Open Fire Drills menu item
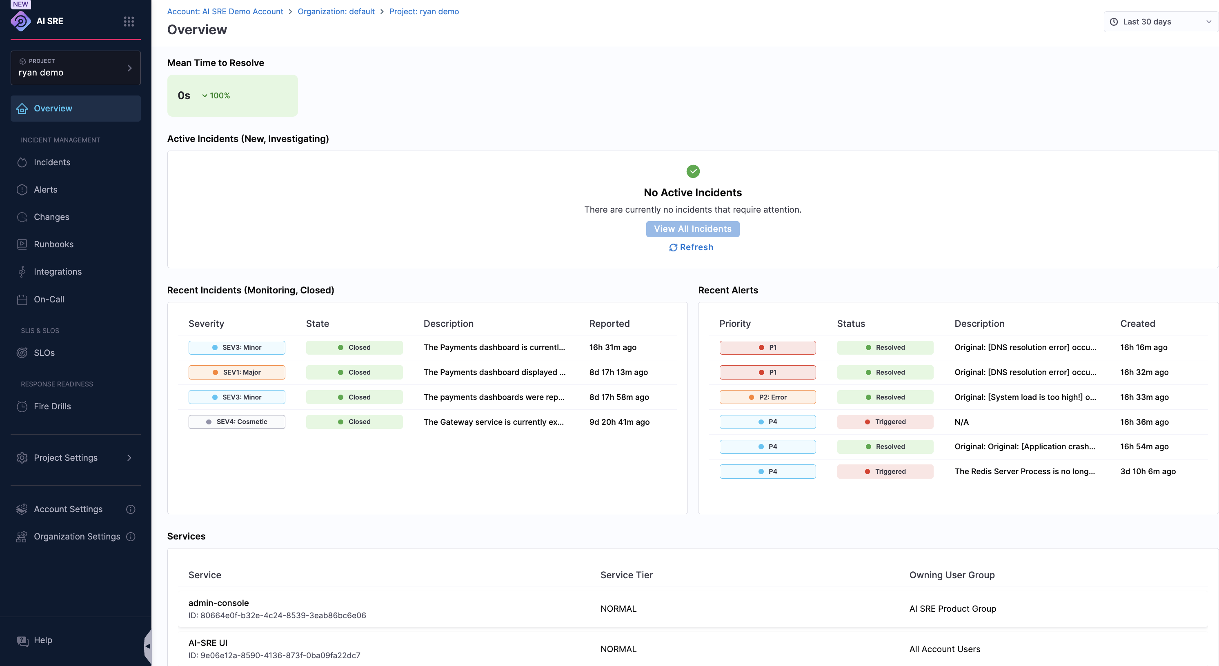This screenshot has width=1219, height=666. tap(76, 406)
